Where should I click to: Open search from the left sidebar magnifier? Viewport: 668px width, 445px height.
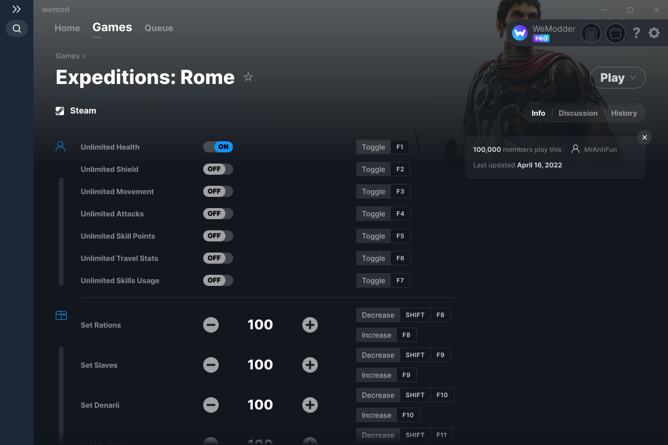(16, 28)
